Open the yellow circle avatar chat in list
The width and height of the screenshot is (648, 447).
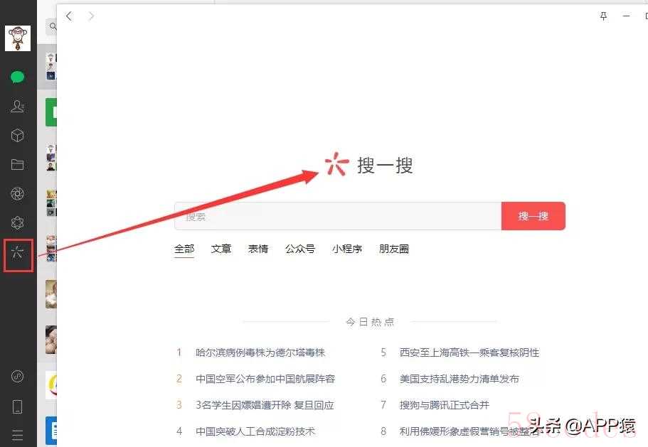[x=51, y=384]
